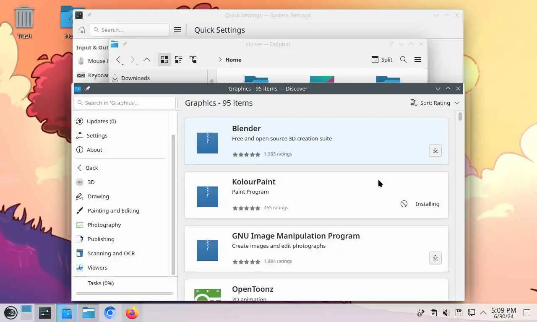Image resolution: width=537 pixels, height=322 pixels.
Task: Switch Dolphin to icons view mode
Action: (164, 60)
